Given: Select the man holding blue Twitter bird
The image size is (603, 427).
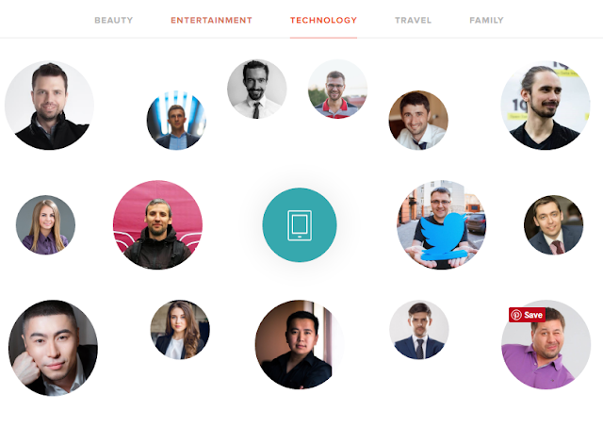Looking at the screenshot, I should point(442,224).
